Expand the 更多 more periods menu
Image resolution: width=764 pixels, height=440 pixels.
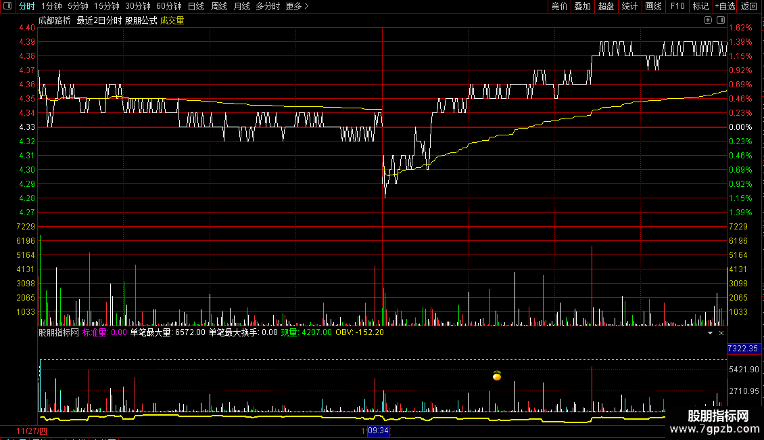pyautogui.click(x=297, y=6)
